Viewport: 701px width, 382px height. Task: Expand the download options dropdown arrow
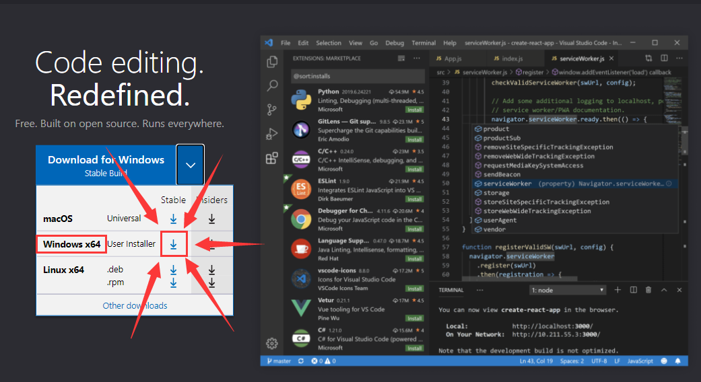(191, 165)
